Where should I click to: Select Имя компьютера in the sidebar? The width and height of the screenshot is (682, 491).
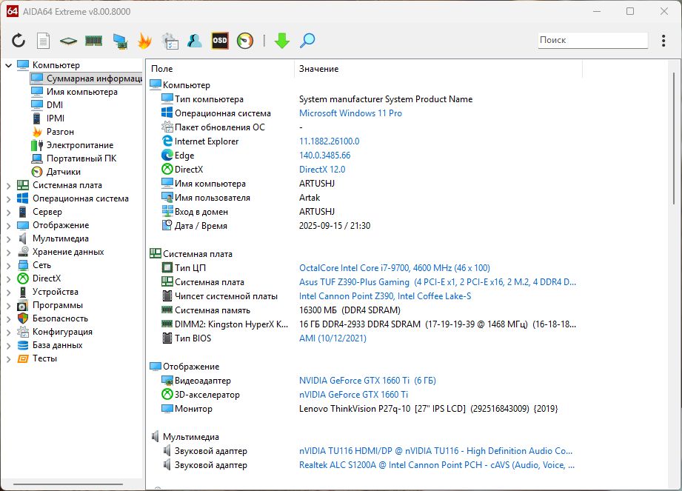(x=81, y=92)
